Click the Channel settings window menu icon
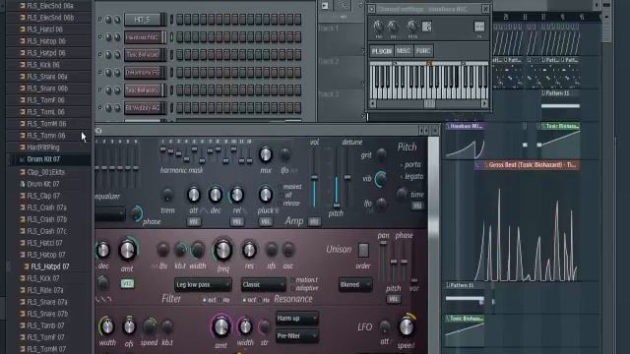Image resolution: width=630 pixels, height=354 pixels. tap(371, 9)
